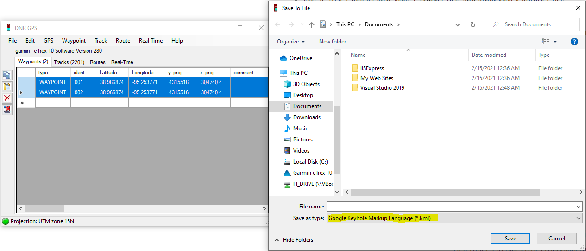586x251 pixels.
Task: Select the Waypoints (2) tab
Action: 33,61
